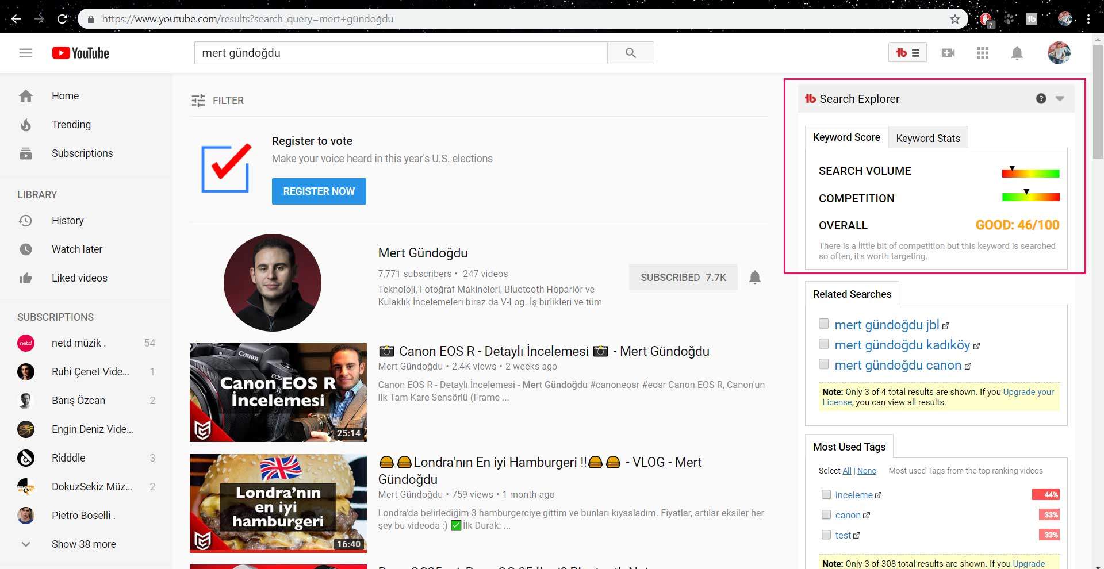Check the canon tag checkbox
This screenshot has width=1104, height=569.
[x=826, y=514]
